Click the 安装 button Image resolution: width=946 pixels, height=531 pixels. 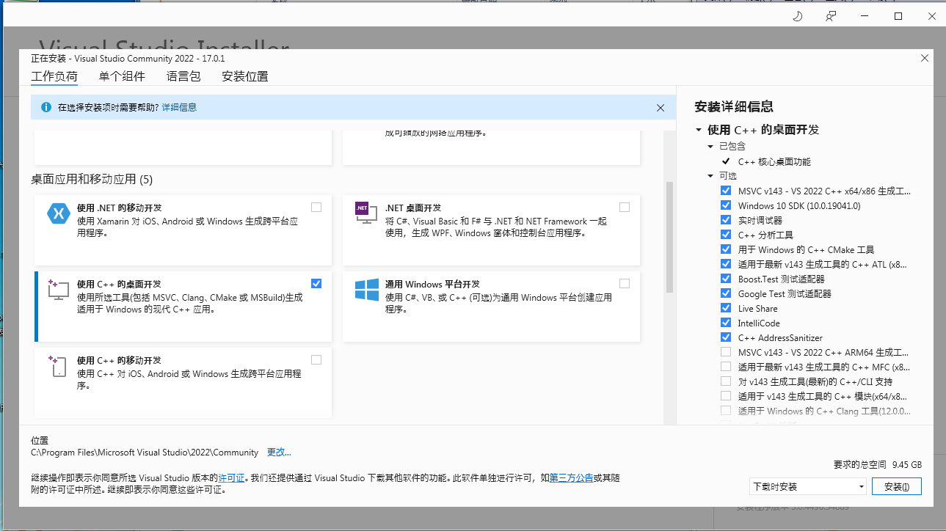point(896,486)
